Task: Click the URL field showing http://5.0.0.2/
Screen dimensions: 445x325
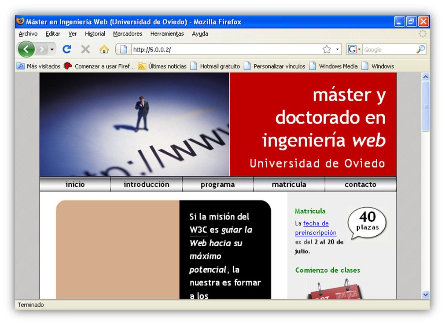Action: point(226,50)
